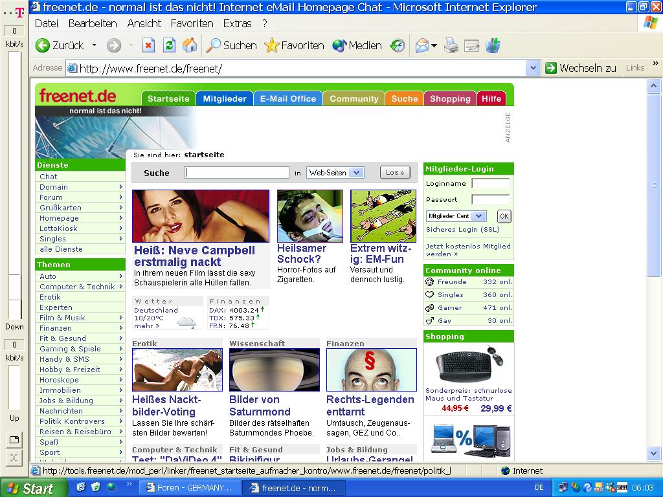Open the keyboard and mouse shopping thumbnail
The width and height of the screenshot is (663, 497).
coord(469,364)
